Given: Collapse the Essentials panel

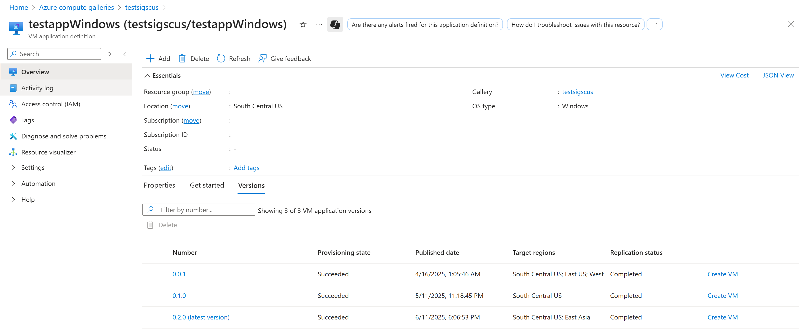Looking at the screenshot, I should (x=162, y=75).
